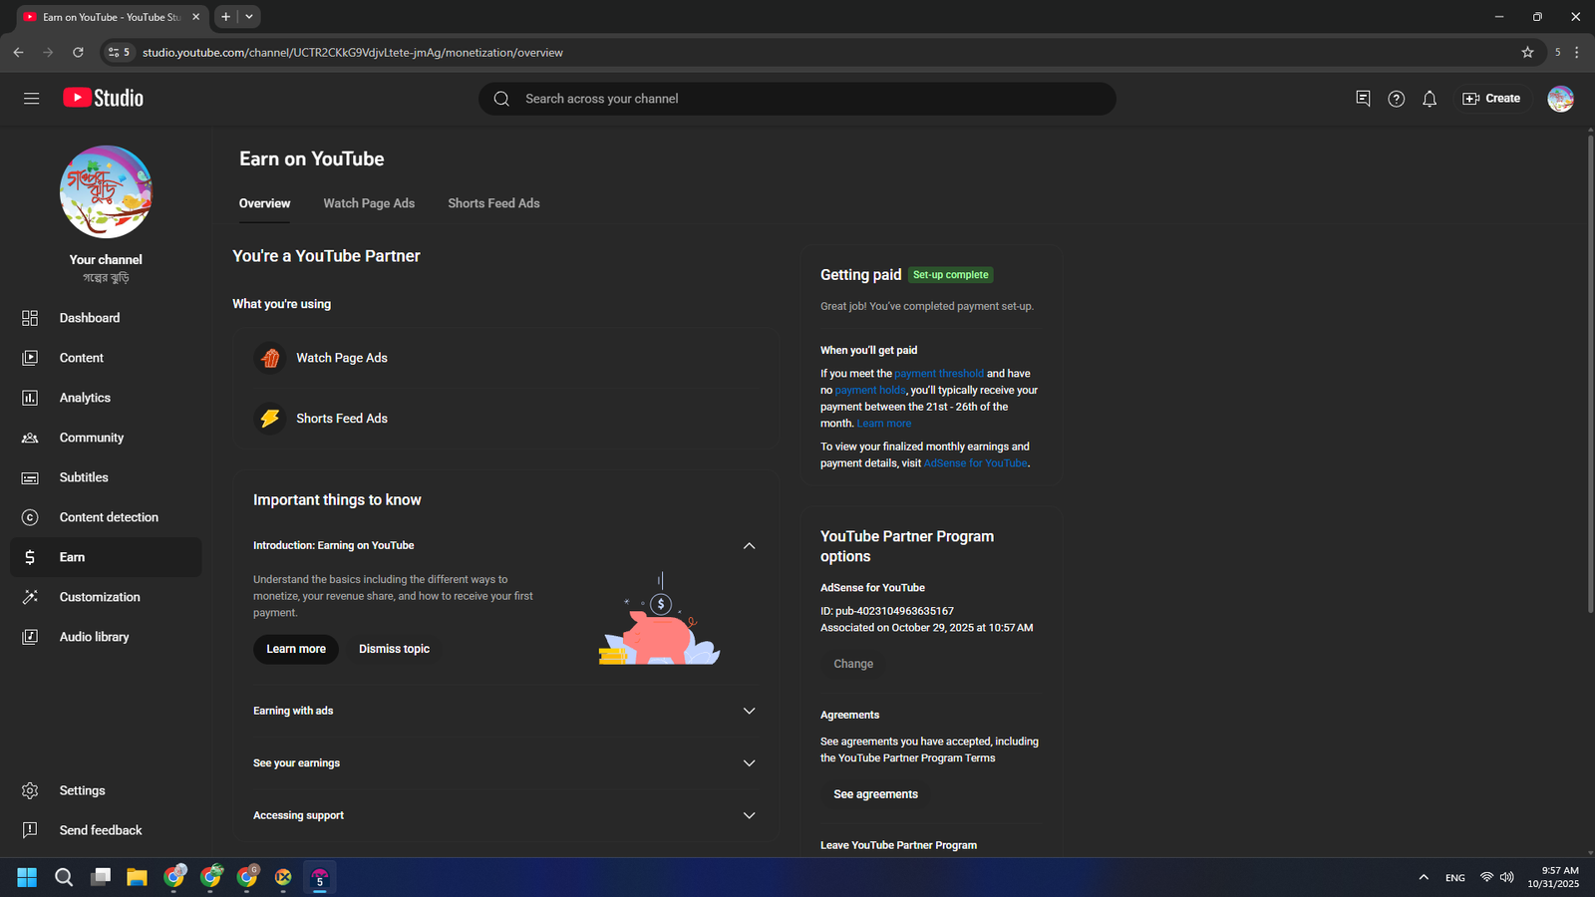Open the hamburger navigation menu
Viewport: 1595px width, 897px height.
click(31, 99)
